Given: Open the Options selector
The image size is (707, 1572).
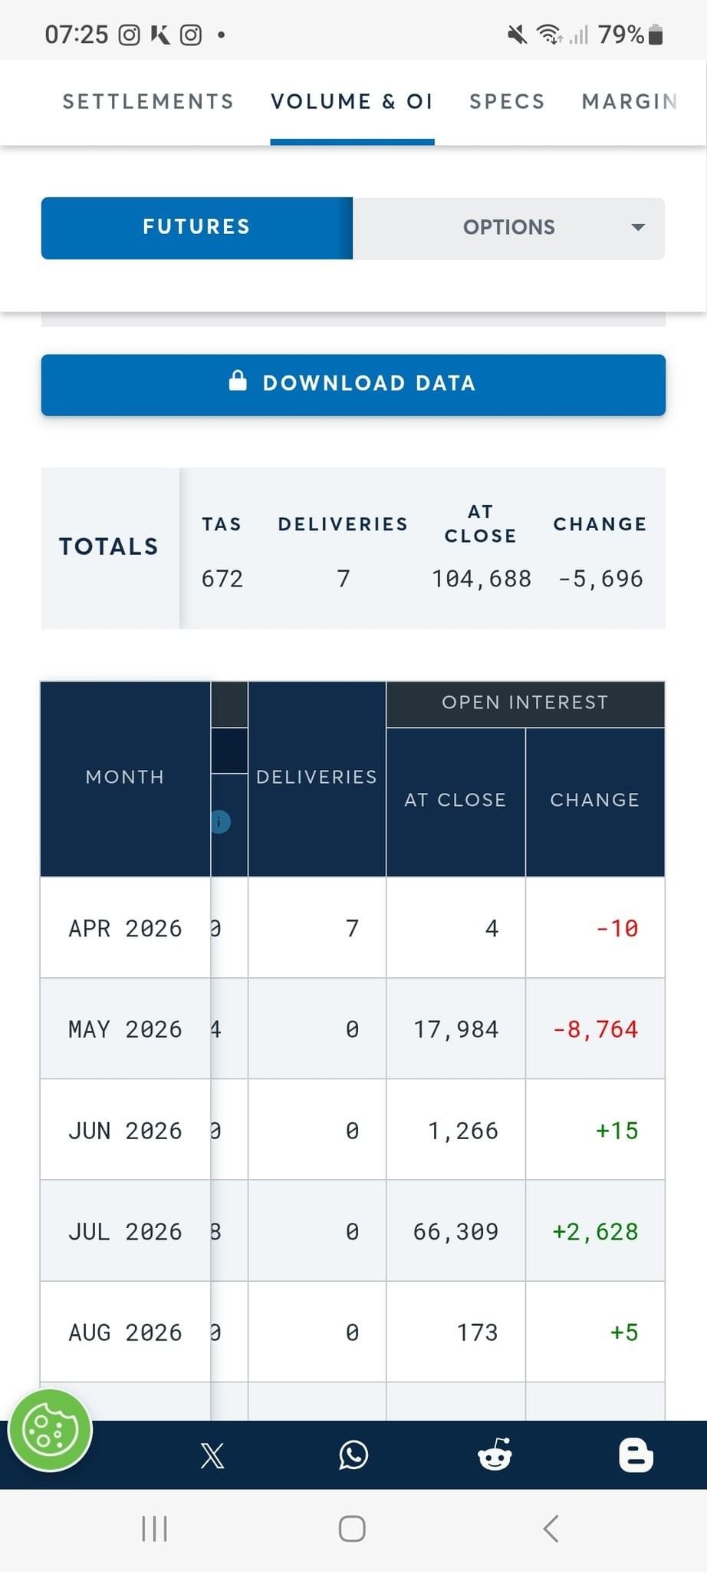Looking at the screenshot, I should click(x=508, y=227).
